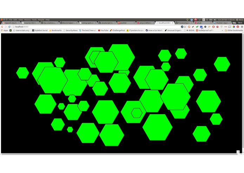Viewport: 244px width, 173px height.
Task: Click the red bug extension icon
Action: [217, 27]
